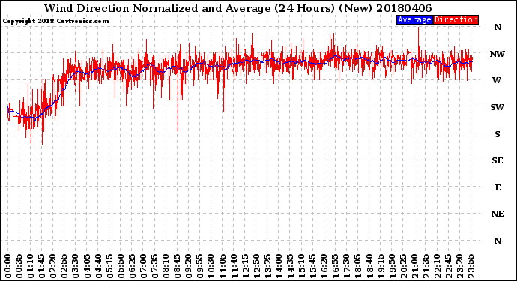Click the 04:40 time label

98,266
